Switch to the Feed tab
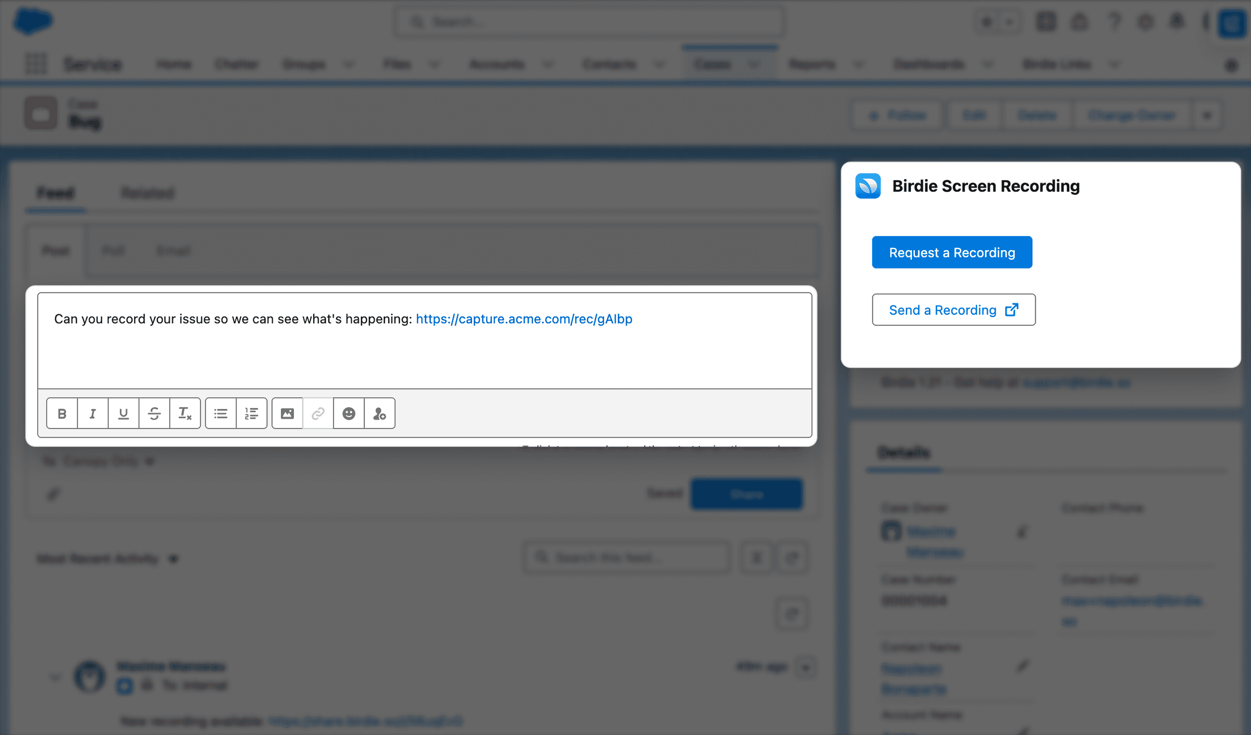This screenshot has height=735, width=1251. 56,192
